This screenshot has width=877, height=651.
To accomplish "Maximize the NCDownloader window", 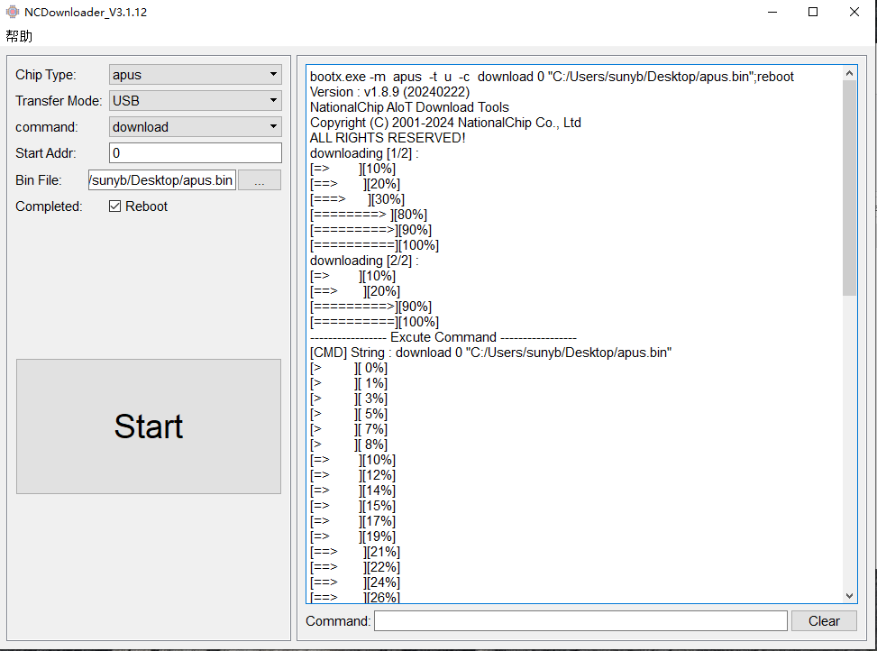I will point(813,13).
